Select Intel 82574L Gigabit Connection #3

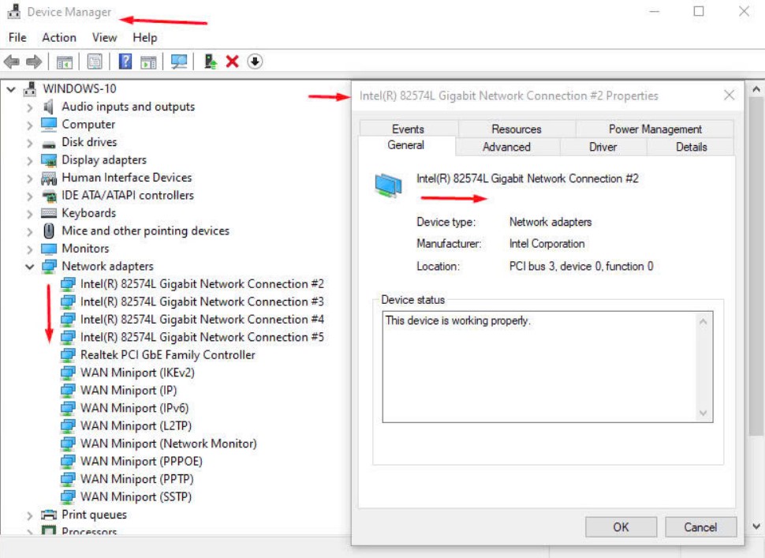tap(202, 301)
